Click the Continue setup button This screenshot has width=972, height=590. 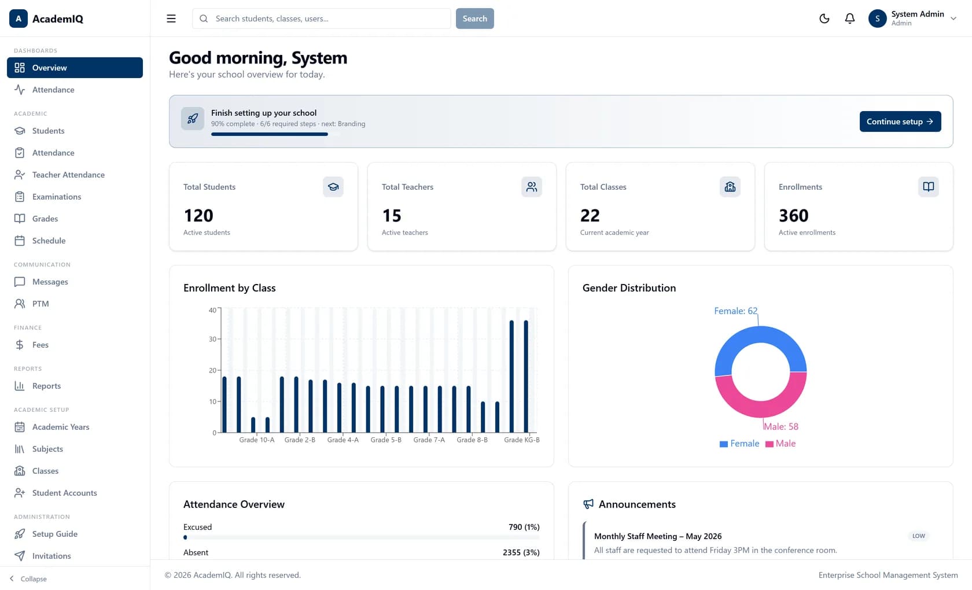[x=900, y=121]
